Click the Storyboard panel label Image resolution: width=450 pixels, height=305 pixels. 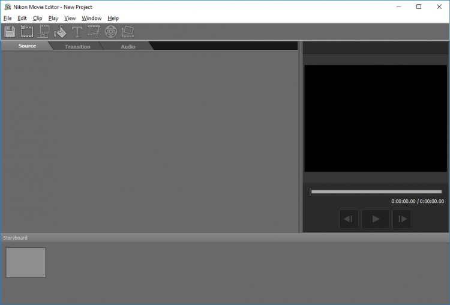point(15,238)
